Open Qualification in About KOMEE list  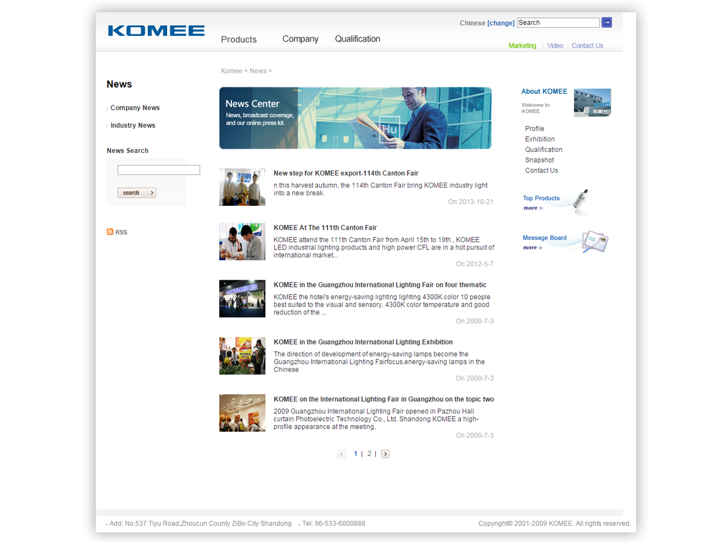point(544,150)
